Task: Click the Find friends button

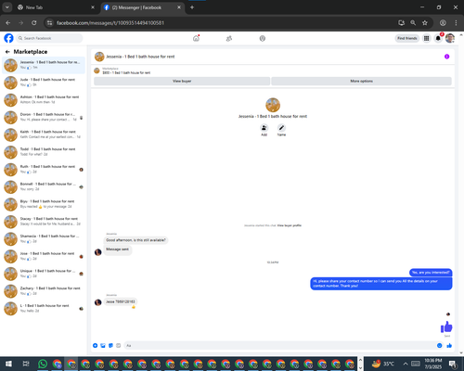Action: [x=407, y=38]
